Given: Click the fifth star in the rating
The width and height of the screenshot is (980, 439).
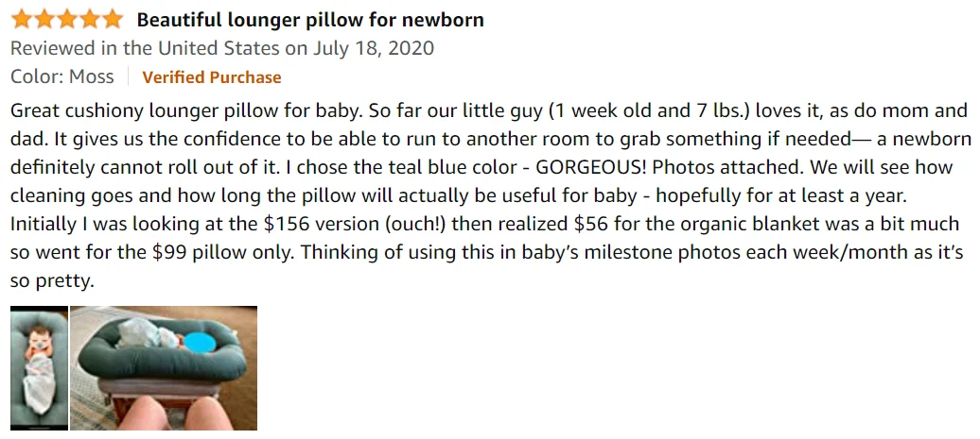Looking at the screenshot, I should click(x=113, y=20).
